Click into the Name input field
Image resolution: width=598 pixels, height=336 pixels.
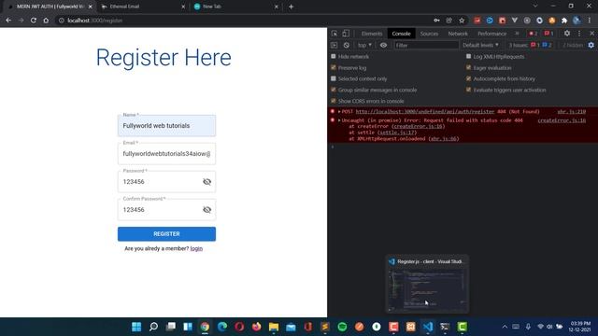[x=166, y=126]
